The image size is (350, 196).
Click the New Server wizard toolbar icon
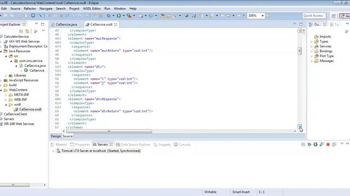[141, 16]
